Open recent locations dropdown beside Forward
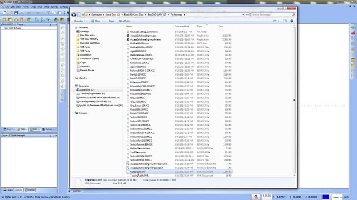The width and height of the screenshot is (357, 200). (x=83, y=15)
